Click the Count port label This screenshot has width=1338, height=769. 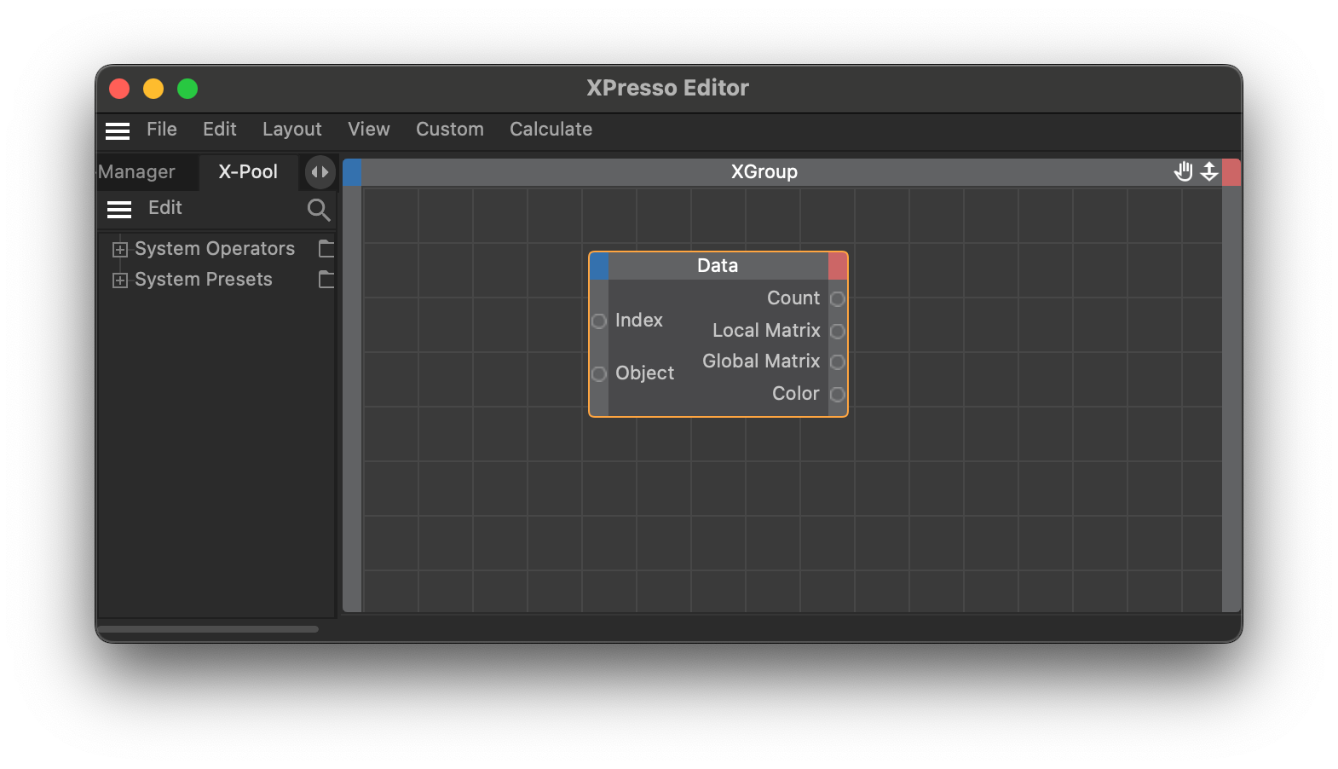point(793,298)
